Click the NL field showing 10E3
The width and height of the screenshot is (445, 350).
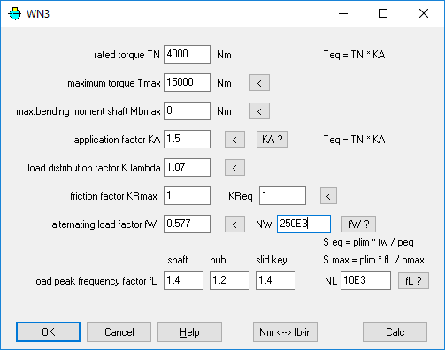pos(365,280)
